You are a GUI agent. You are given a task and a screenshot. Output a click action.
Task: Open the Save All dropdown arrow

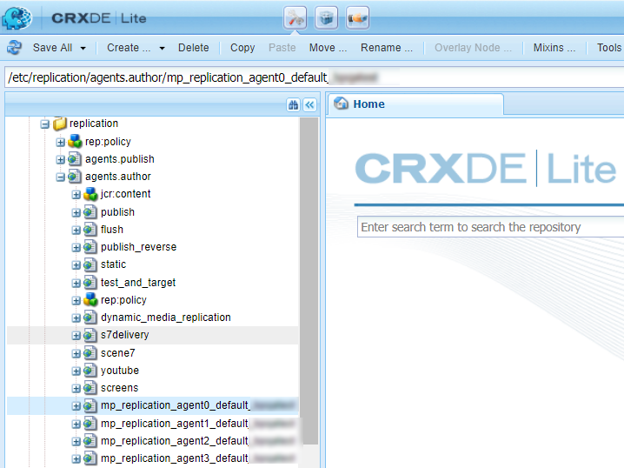click(83, 48)
